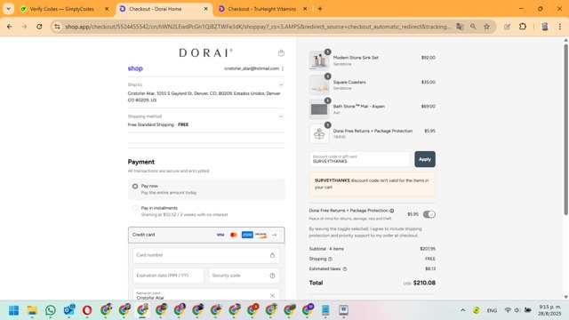Select the Credit card payment header

pos(206,235)
